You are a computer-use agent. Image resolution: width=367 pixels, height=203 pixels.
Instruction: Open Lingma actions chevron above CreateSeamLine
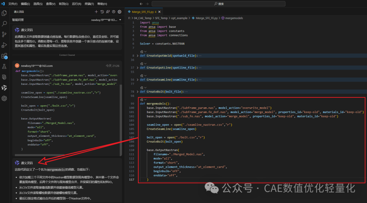coord(145,76)
